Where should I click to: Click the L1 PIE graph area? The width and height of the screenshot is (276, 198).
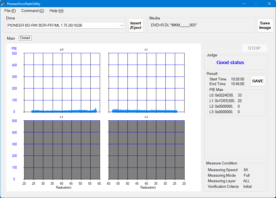point(146,83)
